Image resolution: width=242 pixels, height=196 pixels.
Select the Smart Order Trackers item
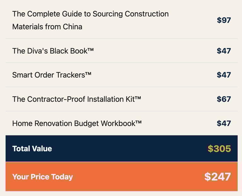click(x=52, y=75)
